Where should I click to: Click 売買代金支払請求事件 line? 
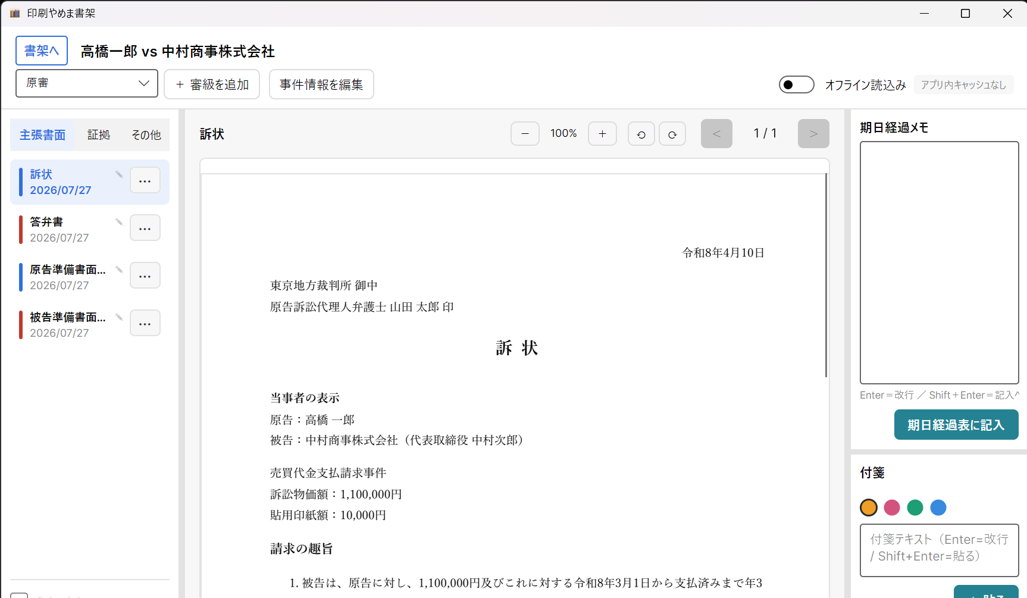point(328,472)
